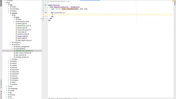Click the file icon of issue_sort_enum.rb
176x99 pixels.
(16, 30)
